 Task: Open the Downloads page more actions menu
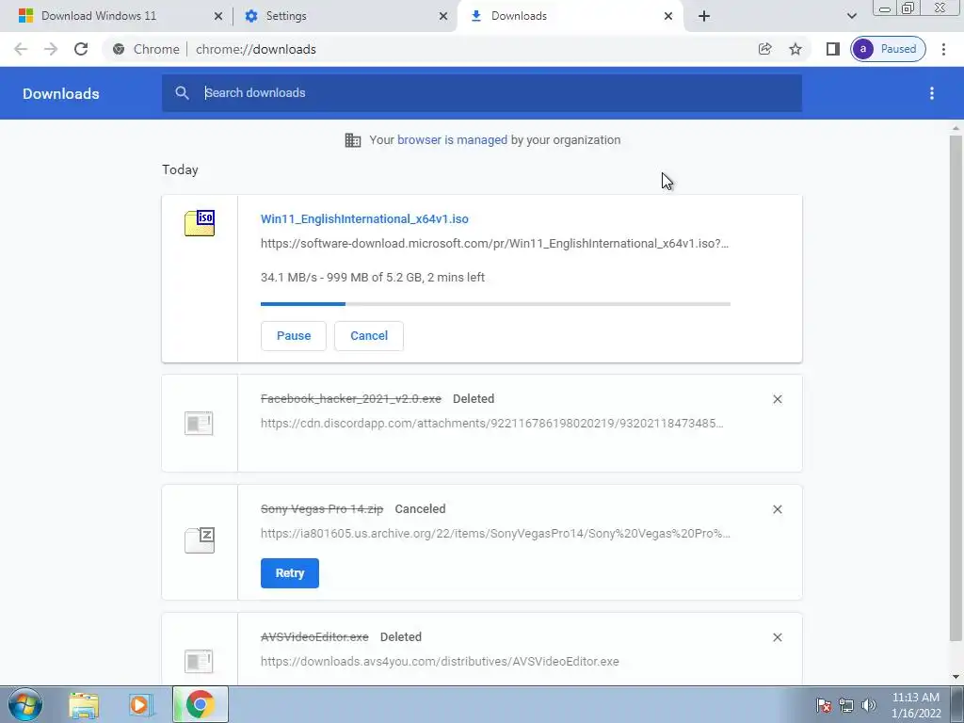pyautogui.click(x=932, y=93)
